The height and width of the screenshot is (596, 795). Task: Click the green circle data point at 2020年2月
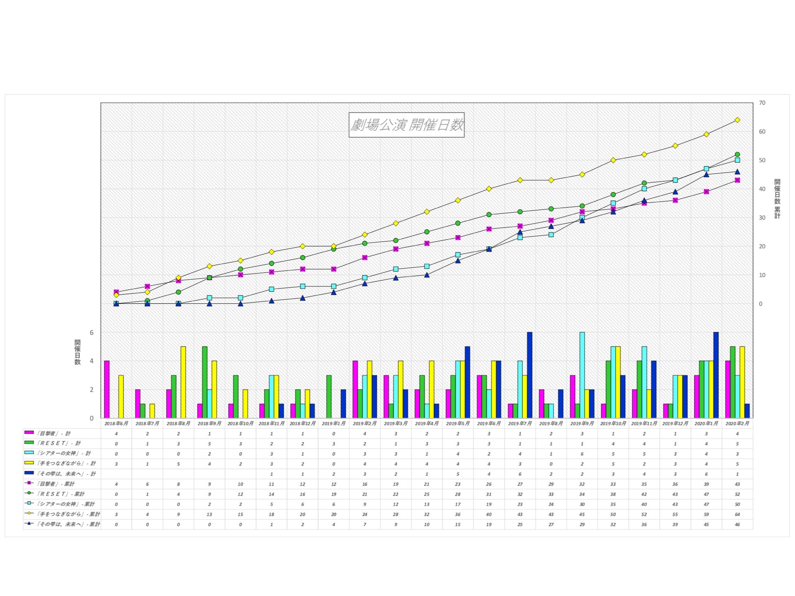point(737,154)
